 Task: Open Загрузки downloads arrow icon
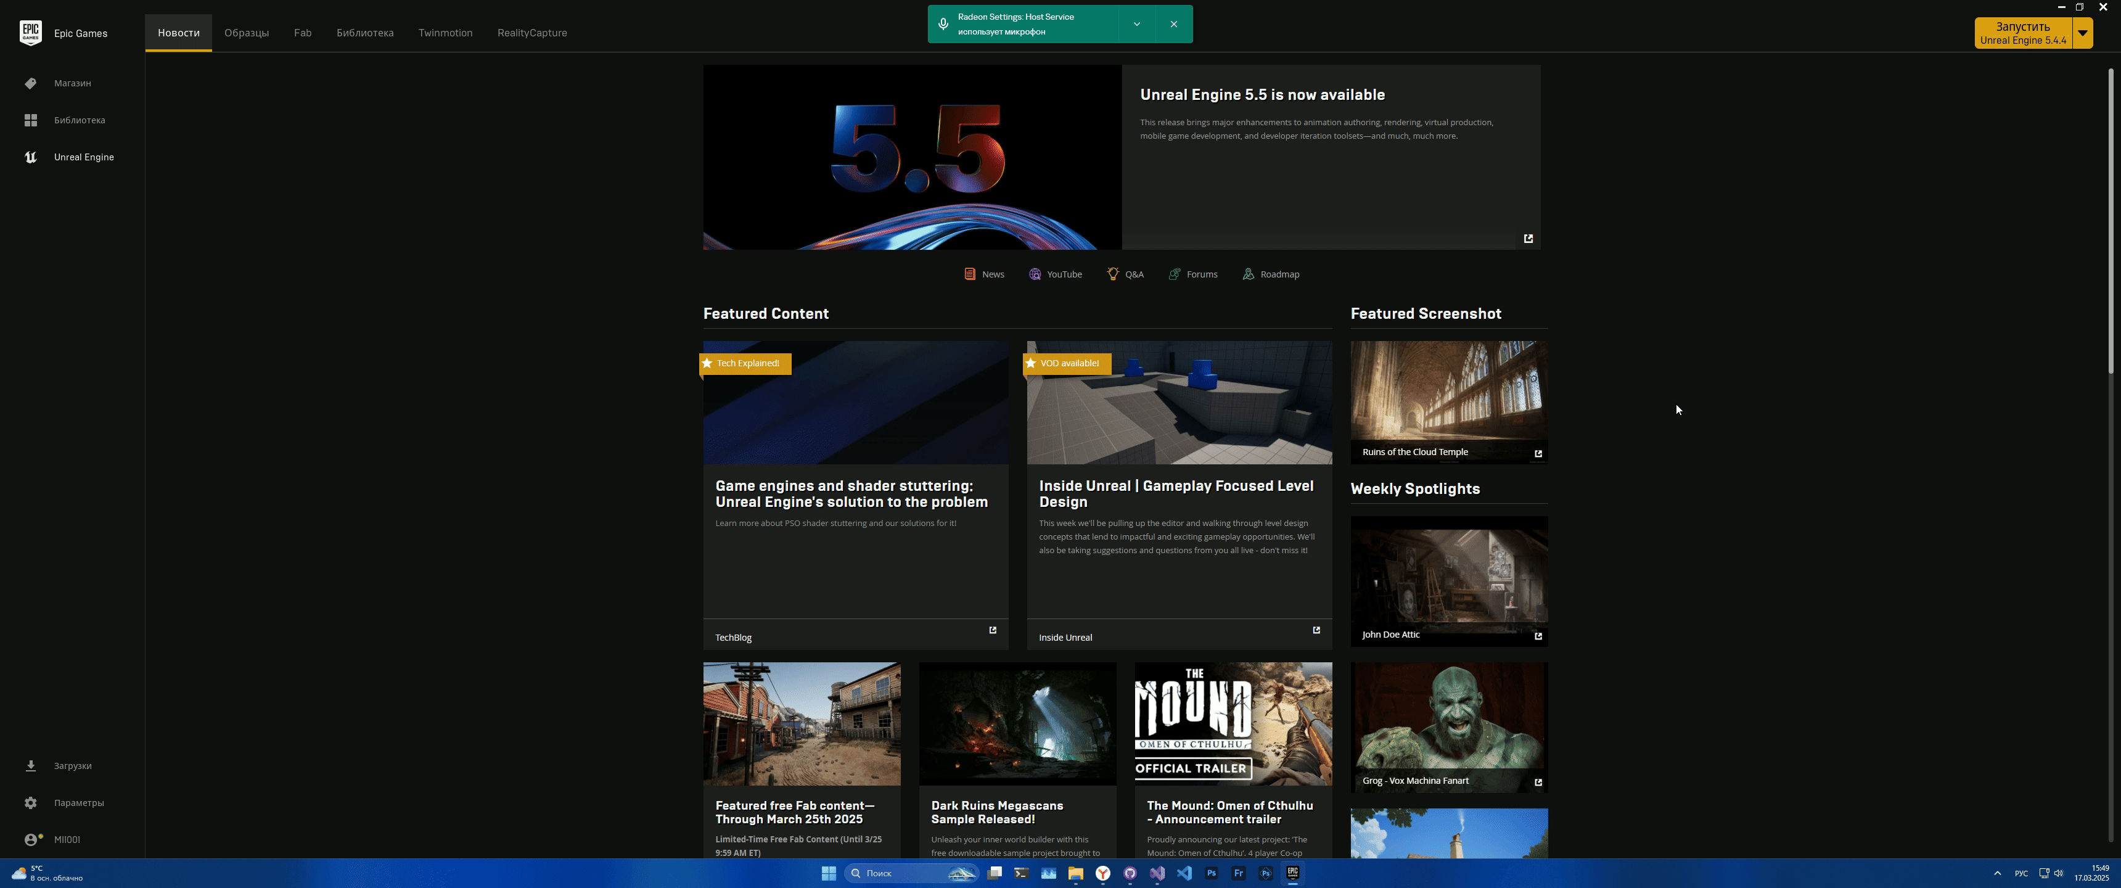pos(30,765)
